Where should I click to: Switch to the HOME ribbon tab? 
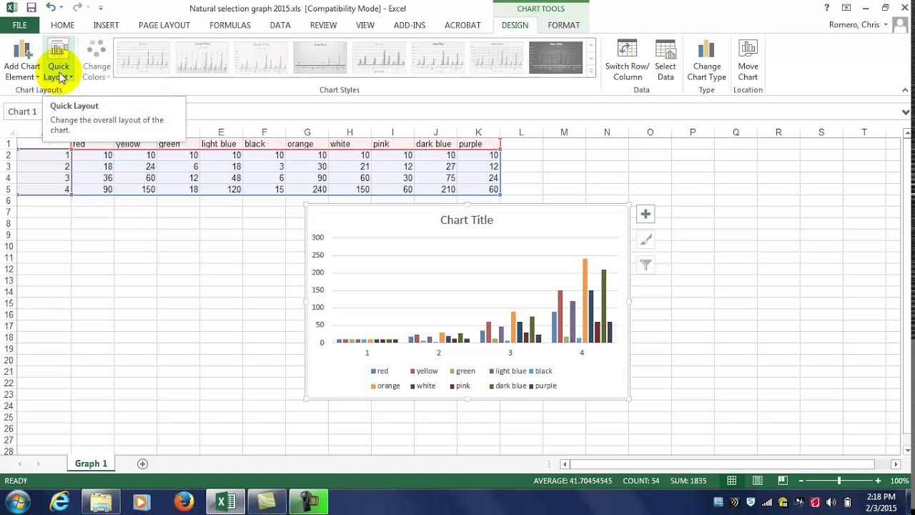62,25
